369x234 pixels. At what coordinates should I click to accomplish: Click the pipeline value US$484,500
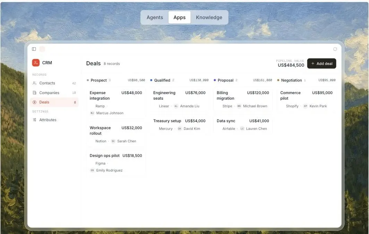[x=291, y=65]
